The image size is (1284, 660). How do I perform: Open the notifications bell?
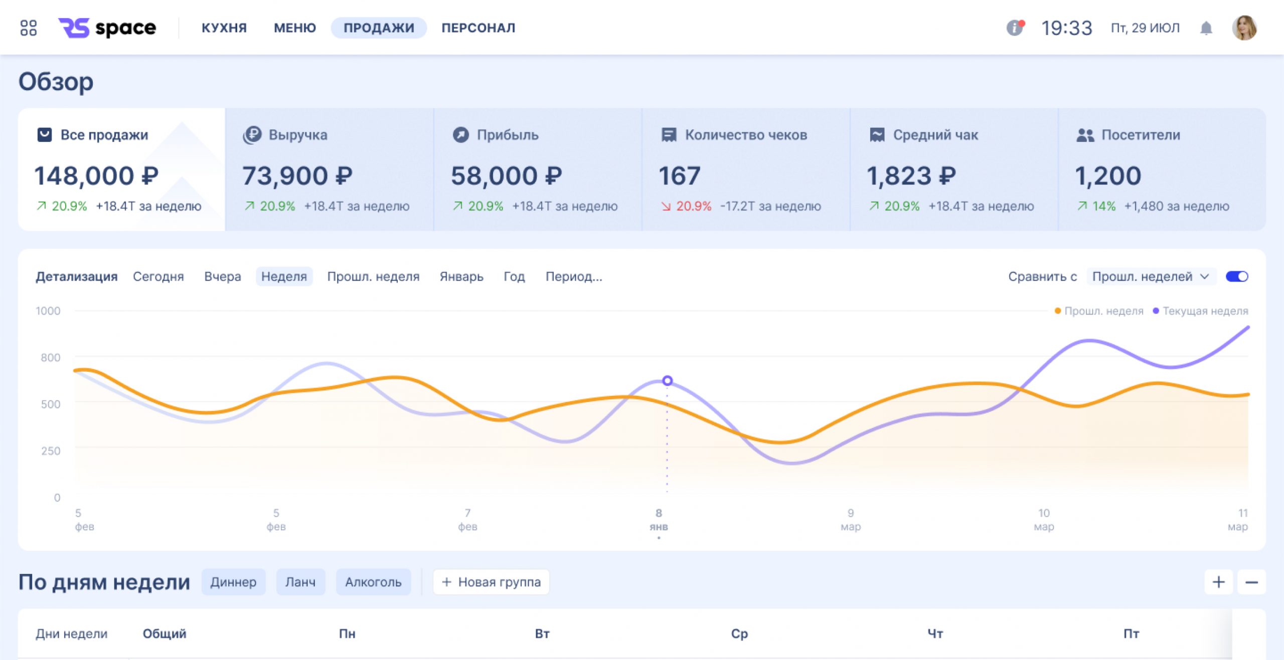pos(1206,28)
